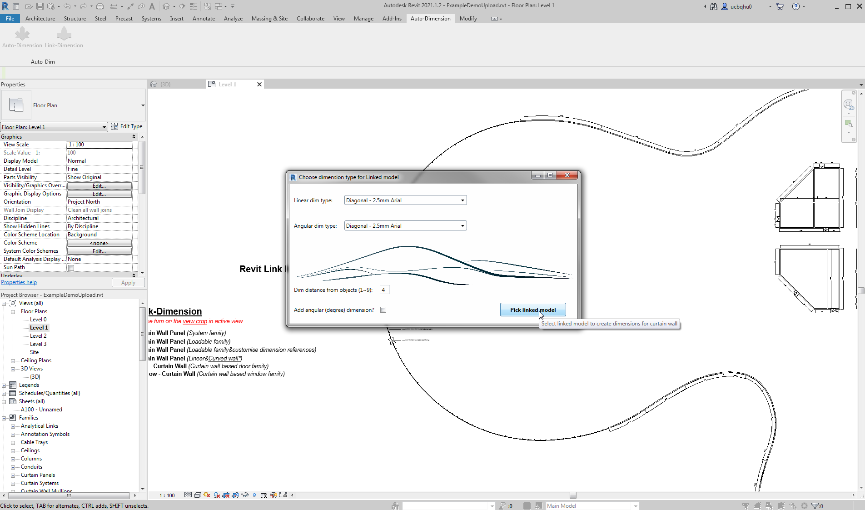Image resolution: width=865 pixels, height=510 pixels.
Task: Toggle the Sun Path checkbox in Properties
Action: [x=71, y=268]
